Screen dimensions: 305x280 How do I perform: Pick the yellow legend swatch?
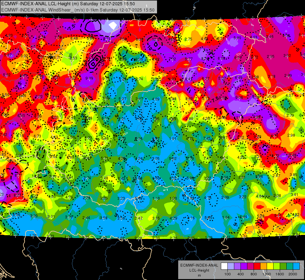[x=270, y=266]
